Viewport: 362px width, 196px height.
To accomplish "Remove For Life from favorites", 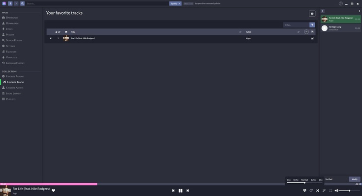I will coord(51,38).
